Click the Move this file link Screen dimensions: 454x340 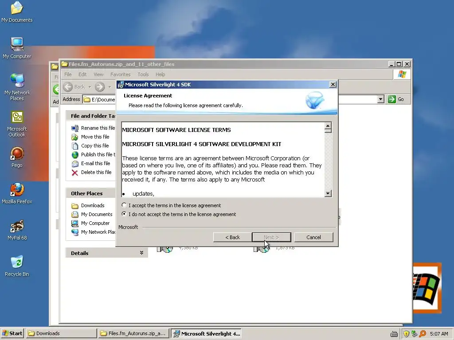click(95, 137)
